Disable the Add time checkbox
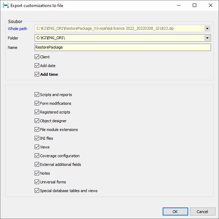219x219 pixels. click(x=37, y=74)
